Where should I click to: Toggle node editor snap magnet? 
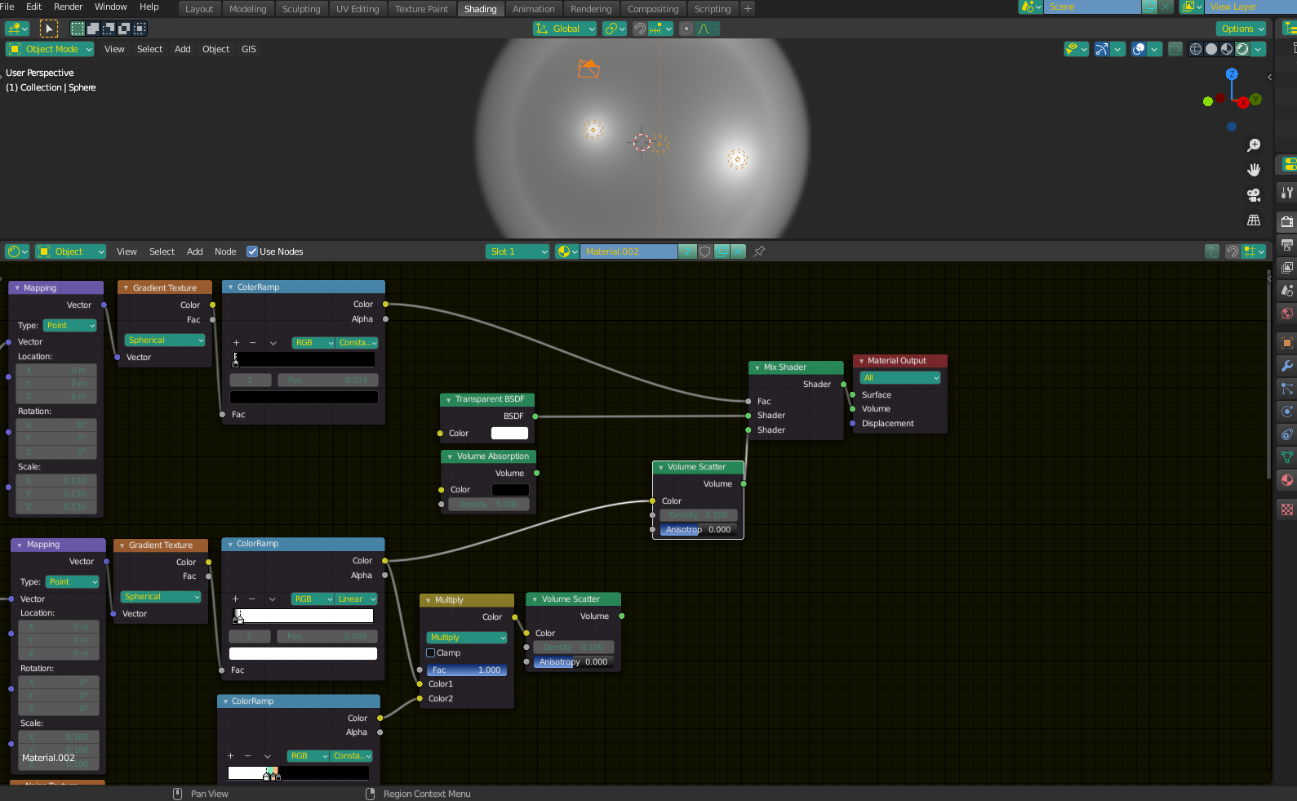click(x=1233, y=251)
